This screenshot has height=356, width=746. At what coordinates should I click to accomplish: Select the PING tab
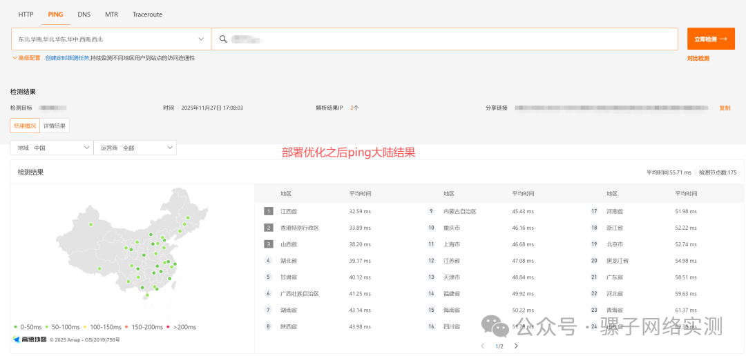coord(56,14)
